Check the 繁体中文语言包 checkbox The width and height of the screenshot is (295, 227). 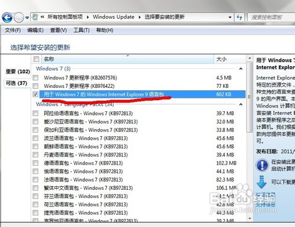35,188
